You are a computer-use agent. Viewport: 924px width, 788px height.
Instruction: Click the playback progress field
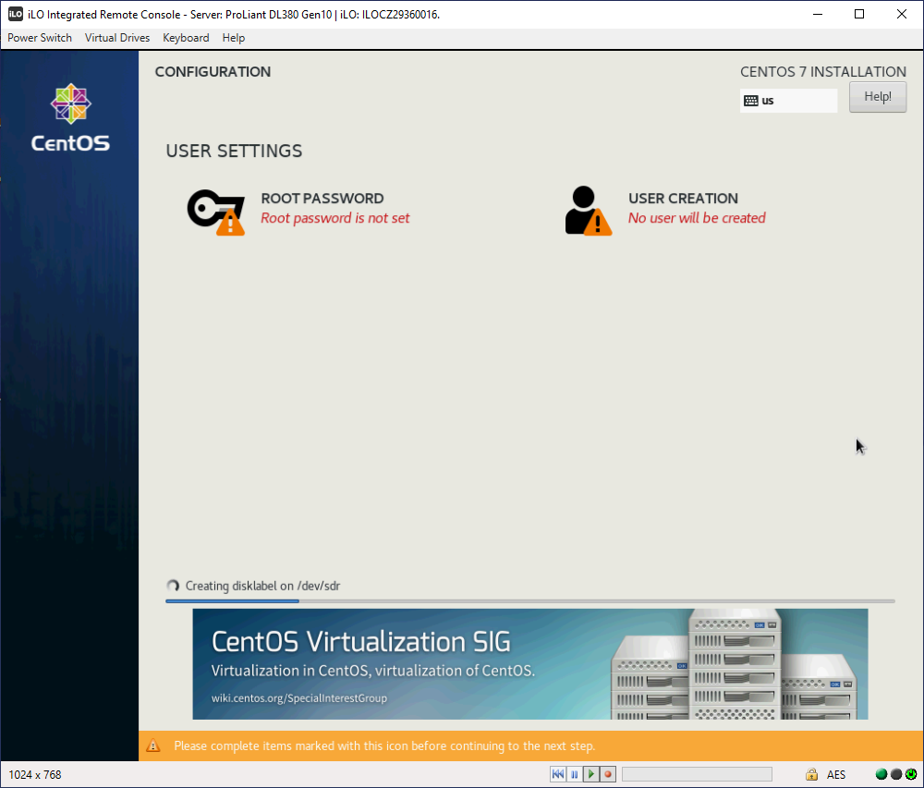[697, 774]
